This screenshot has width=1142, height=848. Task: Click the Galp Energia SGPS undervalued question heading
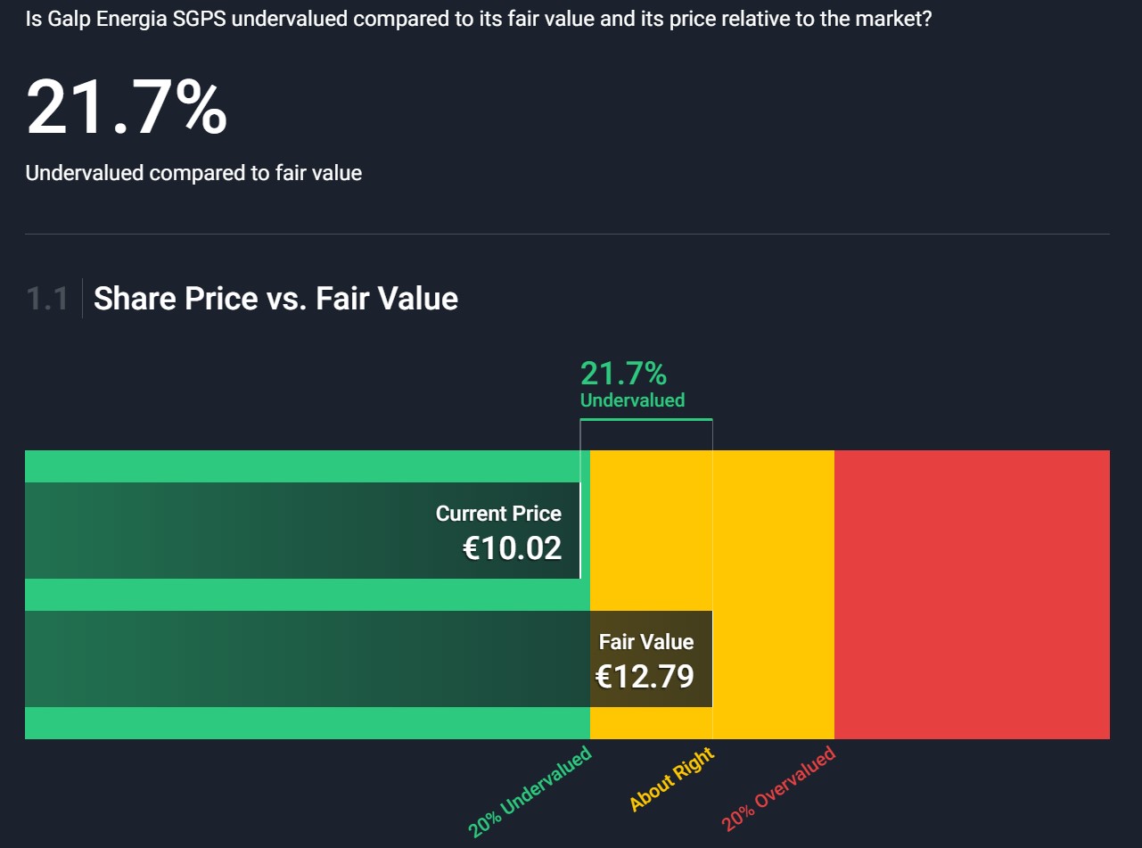[478, 19]
